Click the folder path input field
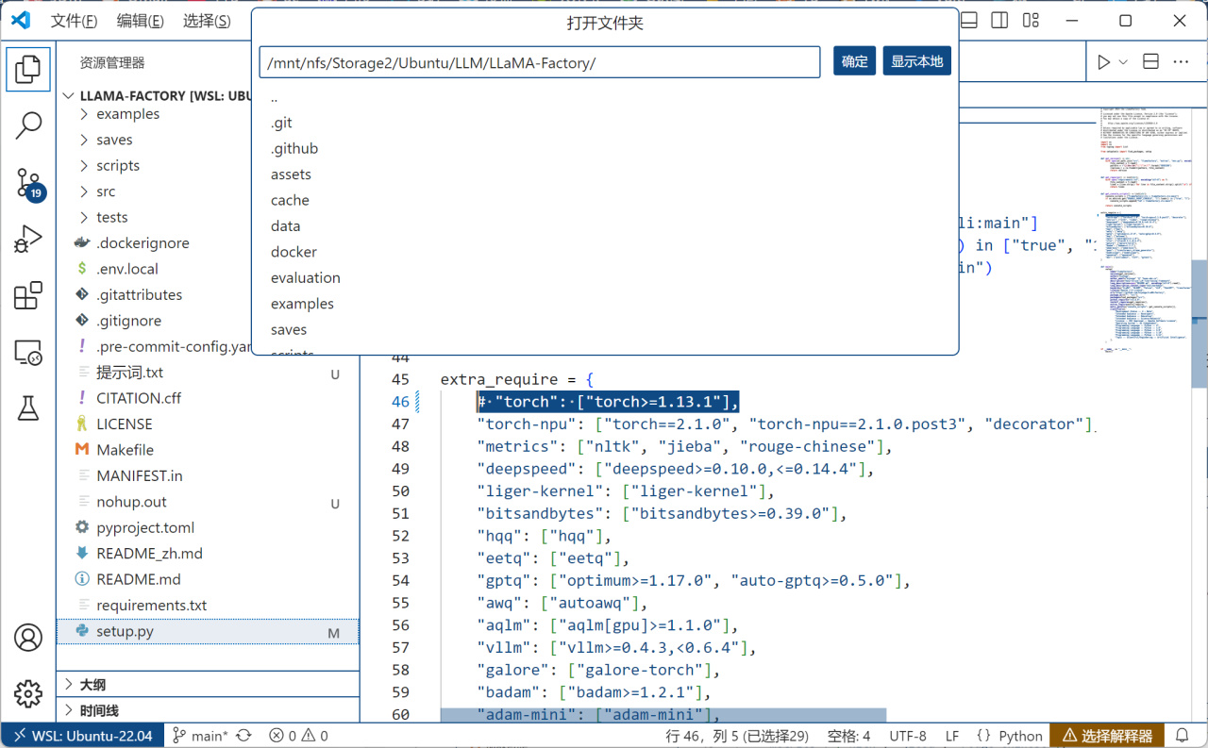Screen dimensions: 1208x748 [540, 62]
